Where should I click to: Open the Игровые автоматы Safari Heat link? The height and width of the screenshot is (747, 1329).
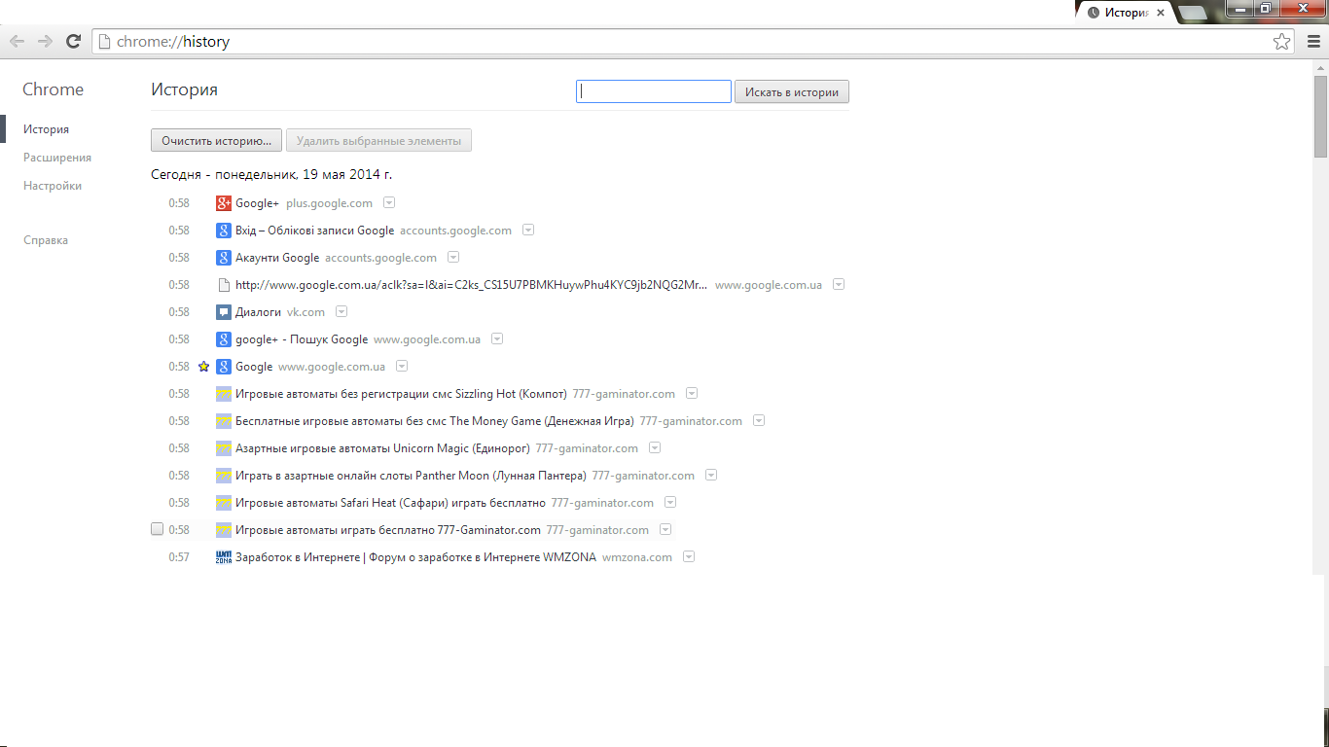390,503
